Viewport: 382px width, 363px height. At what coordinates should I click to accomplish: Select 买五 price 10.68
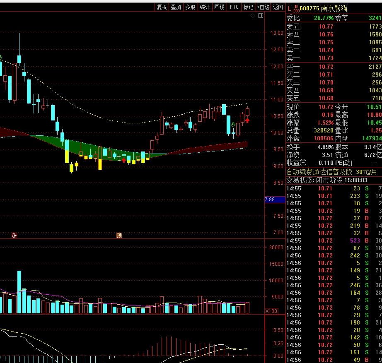326,98
